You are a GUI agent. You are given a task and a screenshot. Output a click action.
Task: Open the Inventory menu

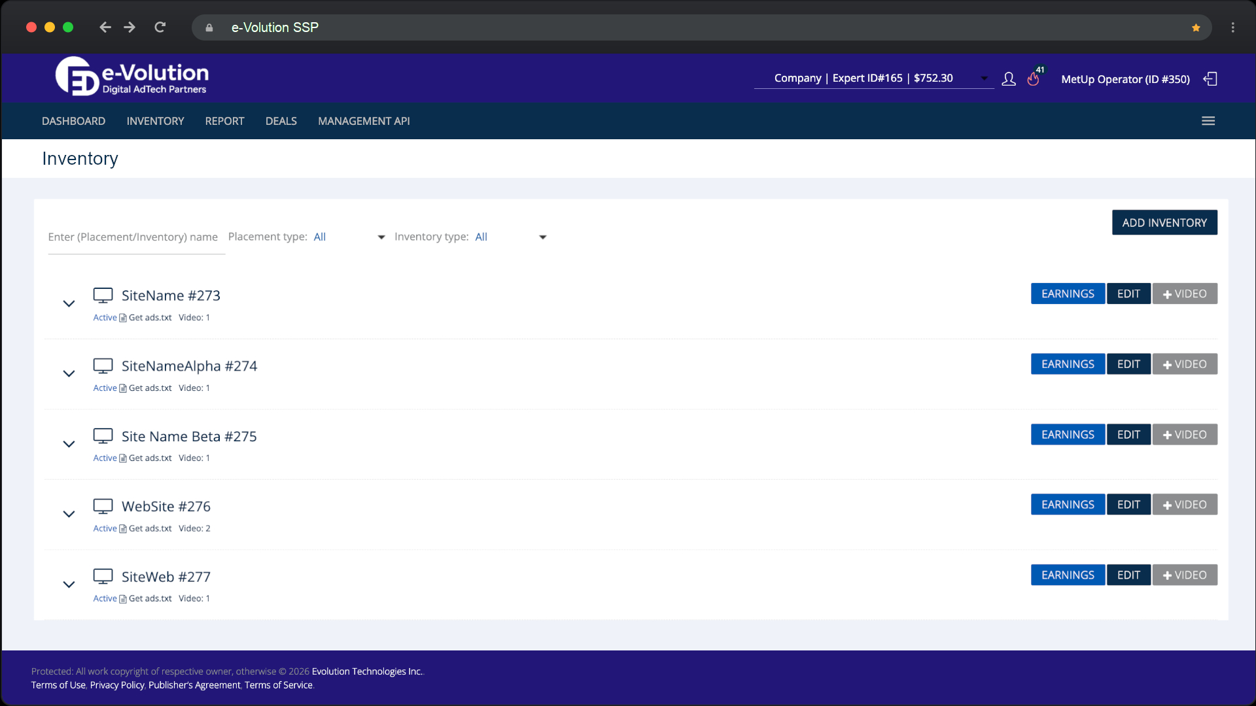click(x=155, y=121)
